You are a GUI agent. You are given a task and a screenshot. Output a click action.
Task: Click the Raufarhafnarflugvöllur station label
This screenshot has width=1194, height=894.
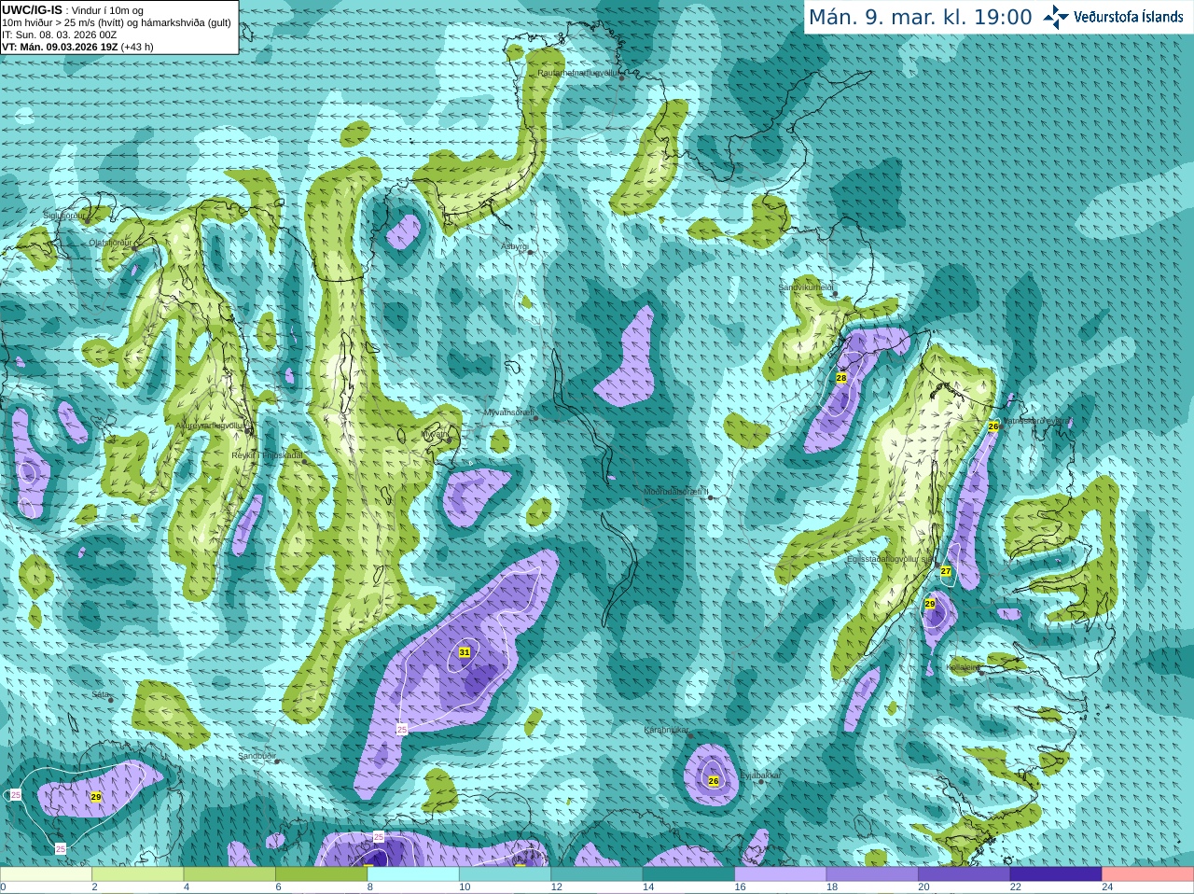pos(577,72)
